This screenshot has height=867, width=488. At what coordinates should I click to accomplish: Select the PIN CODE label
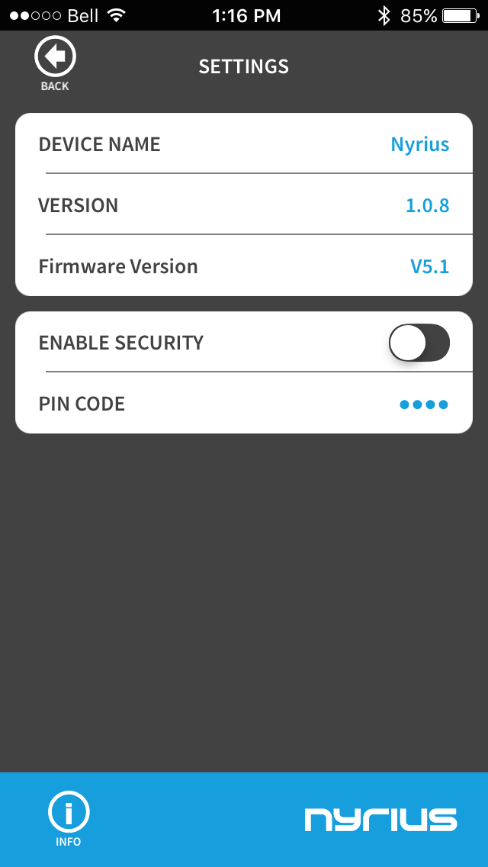(x=82, y=404)
